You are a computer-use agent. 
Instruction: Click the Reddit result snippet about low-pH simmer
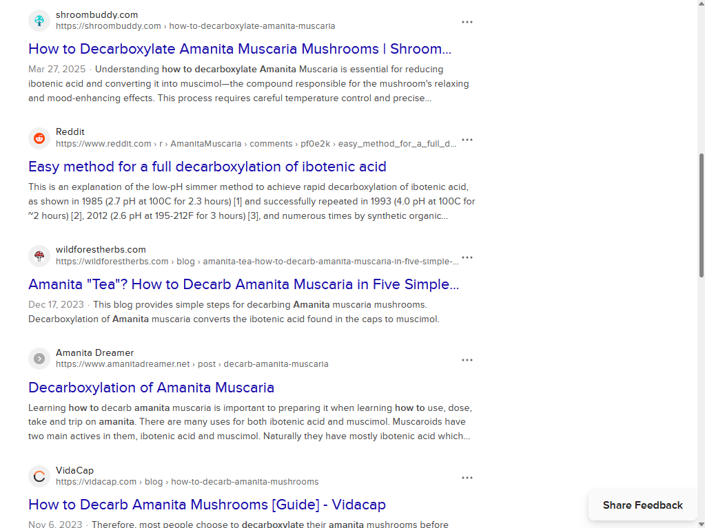[252, 201]
